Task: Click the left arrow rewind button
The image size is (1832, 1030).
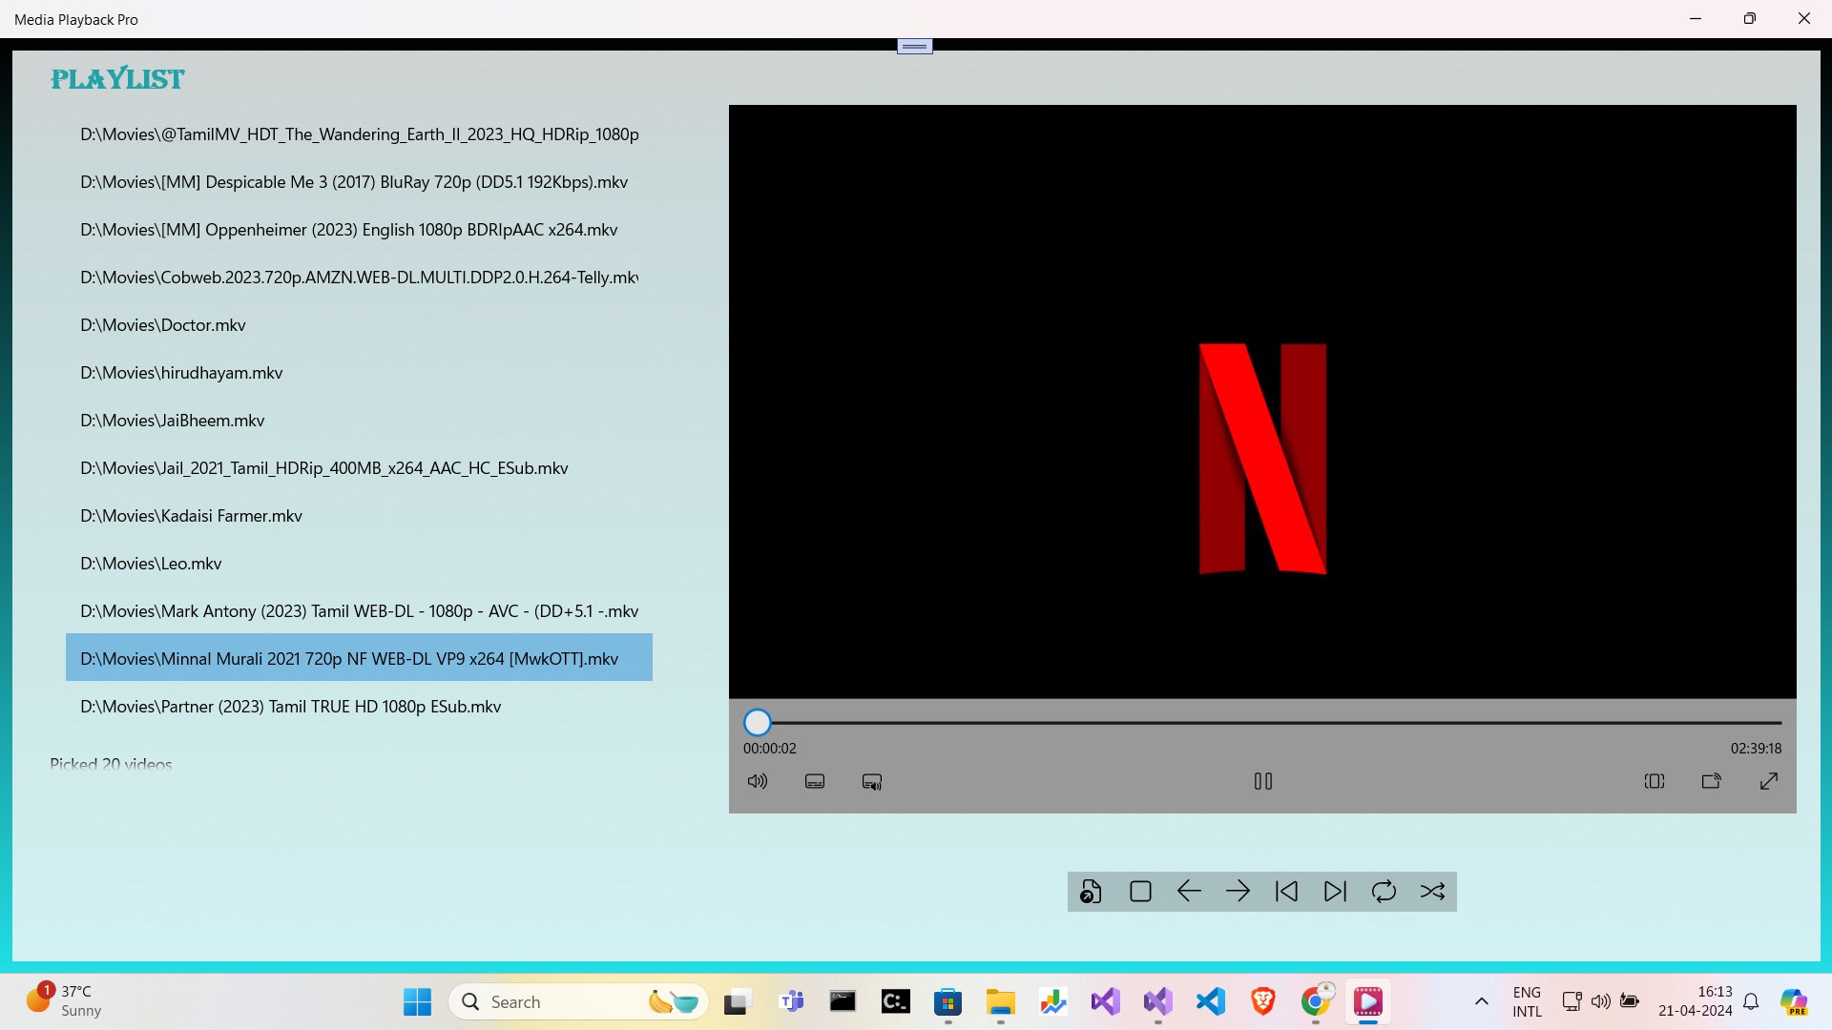Action: tap(1189, 892)
